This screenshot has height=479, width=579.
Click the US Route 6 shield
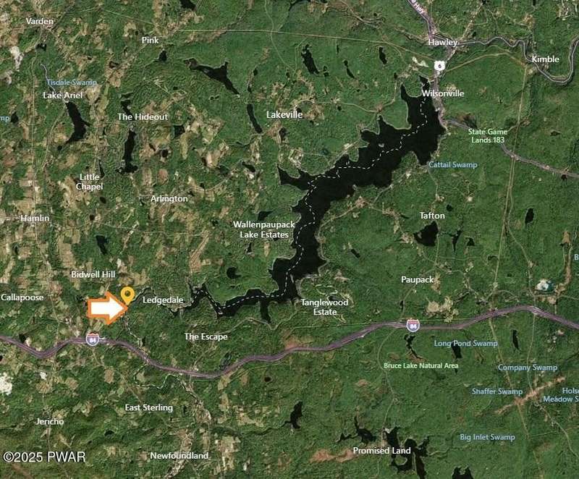(439, 66)
